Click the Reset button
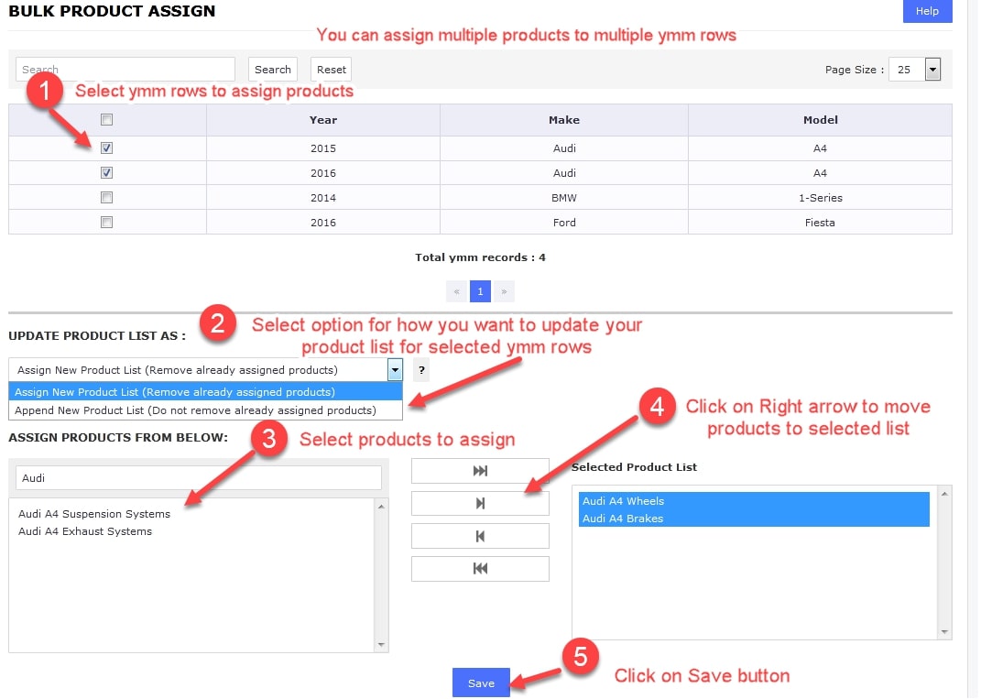This screenshot has width=981, height=699. (x=332, y=70)
